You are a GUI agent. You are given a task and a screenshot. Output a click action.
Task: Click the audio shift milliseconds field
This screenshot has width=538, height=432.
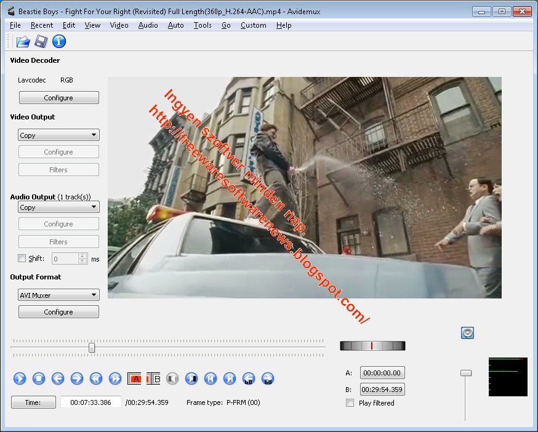pyautogui.click(x=65, y=258)
